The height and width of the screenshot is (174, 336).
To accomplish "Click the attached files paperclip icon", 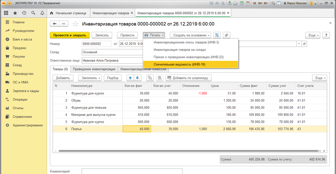I will pos(226,35).
